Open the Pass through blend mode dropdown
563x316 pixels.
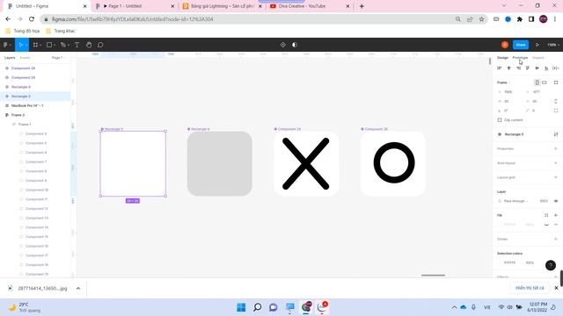(516, 201)
